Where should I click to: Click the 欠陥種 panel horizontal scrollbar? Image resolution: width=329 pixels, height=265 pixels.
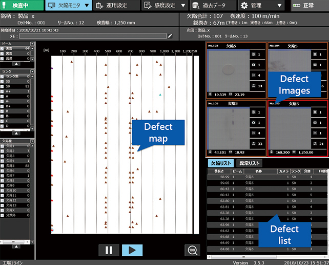click(15, 242)
